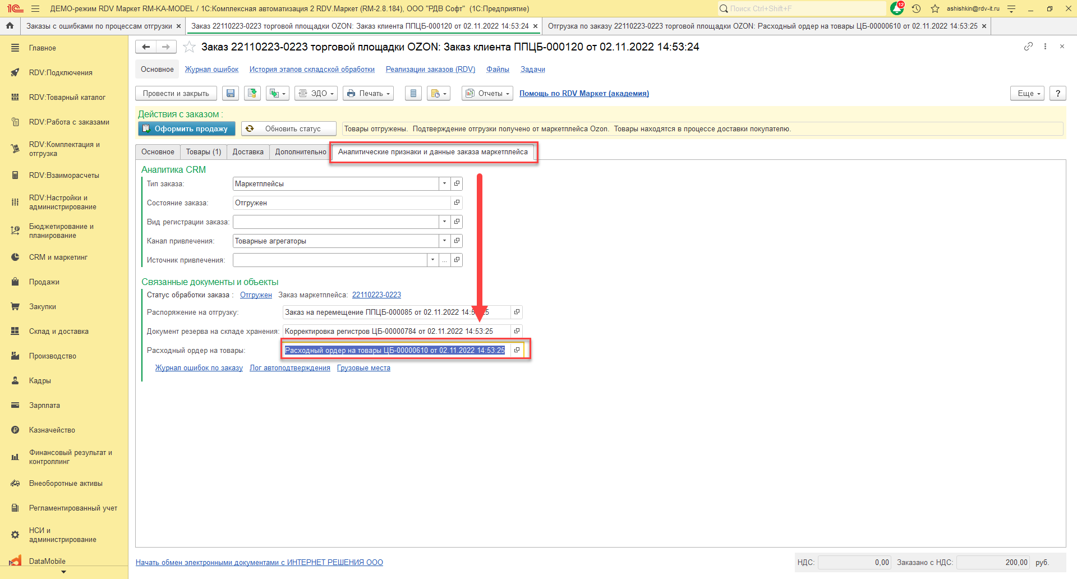Add order to favorites star

click(x=190, y=47)
